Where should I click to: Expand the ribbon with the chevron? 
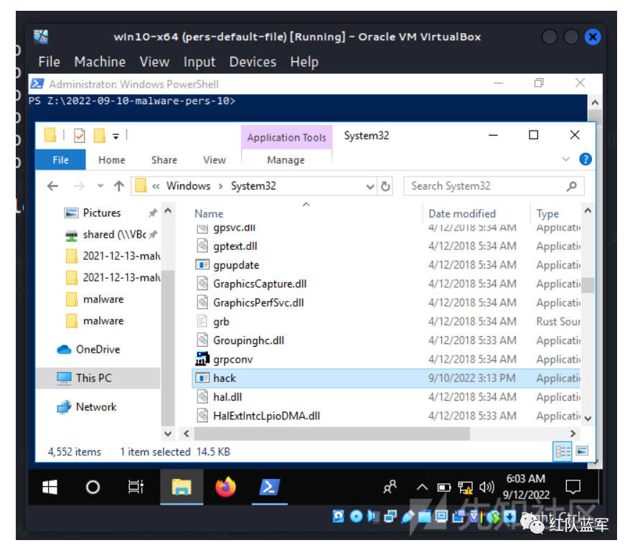coord(565,159)
